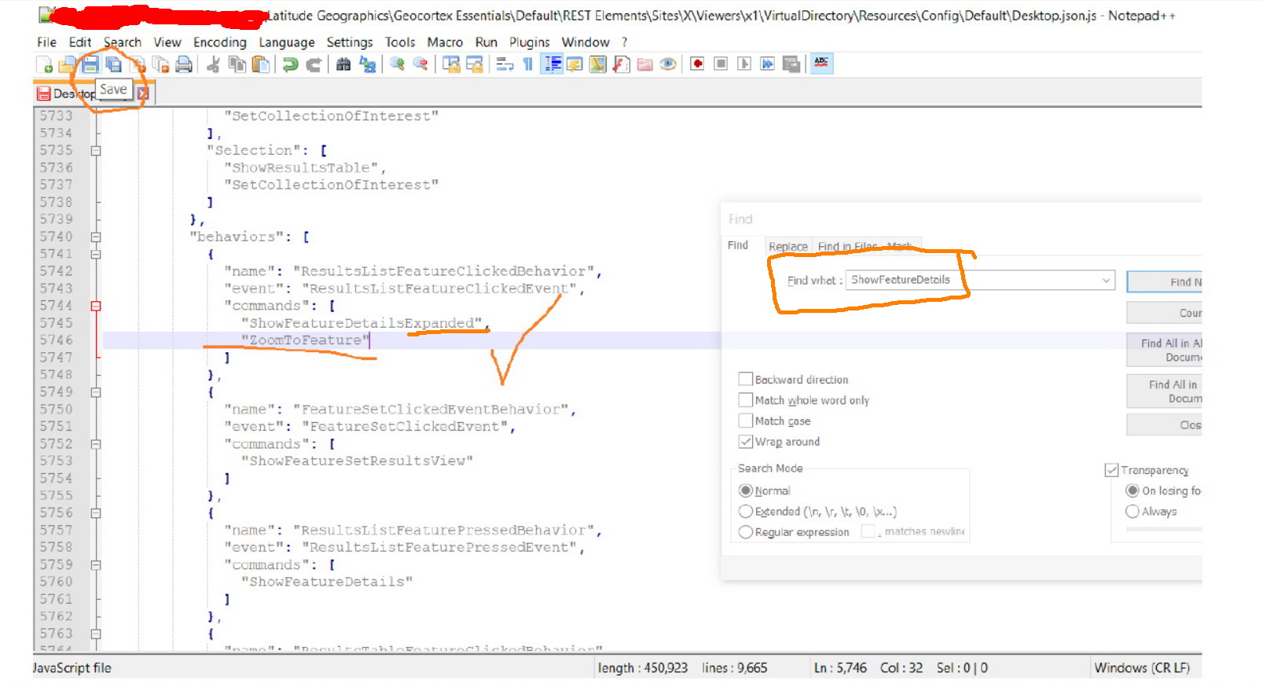Click the Save recorded macro icon
Screen dimensions: 1263x687
tap(791, 64)
